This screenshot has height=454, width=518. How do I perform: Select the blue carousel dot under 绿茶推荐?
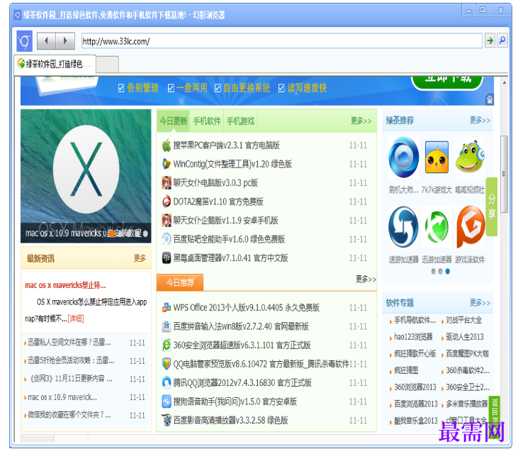pos(448,272)
